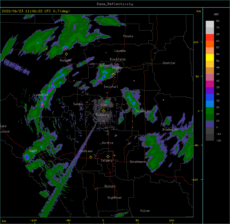The width and height of the screenshot is (230, 224).
Task: Select the Limestone label
Action: point(41,95)
